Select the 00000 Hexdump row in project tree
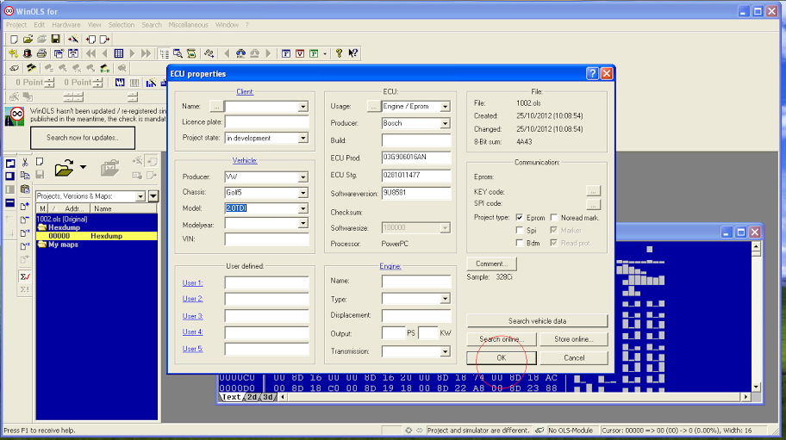The image size is (786, 440). [97, 236]
